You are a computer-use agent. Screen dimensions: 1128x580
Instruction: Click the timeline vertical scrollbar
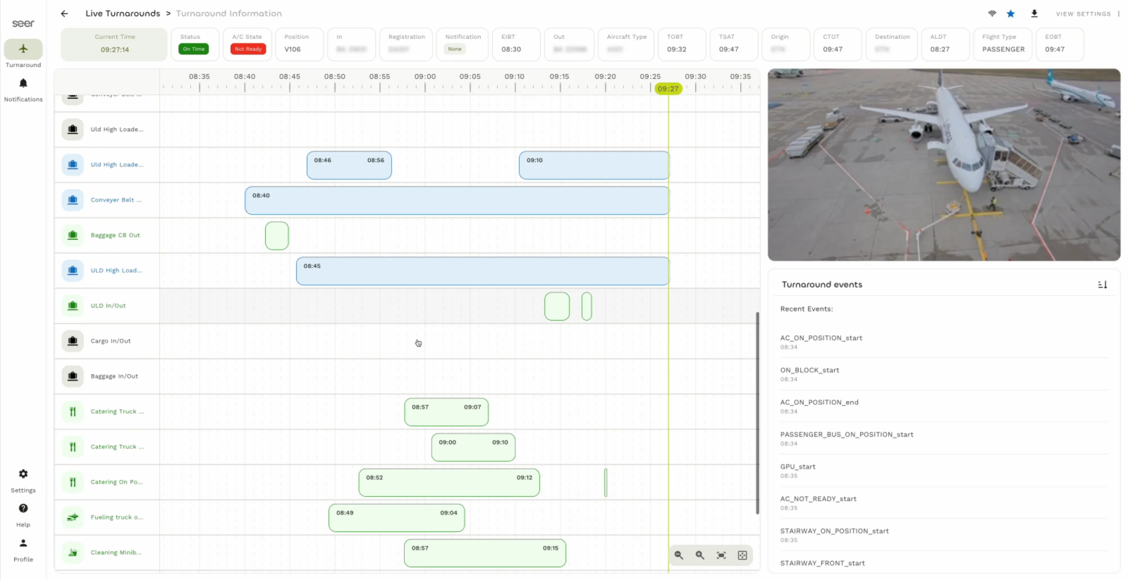[x=757, y=413]
